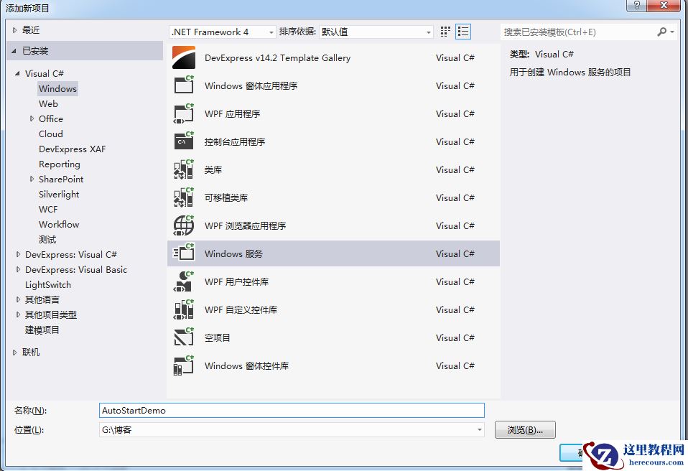The image size is (688, 471).
Task: Select the Cloud category
Action: (51, 134)
